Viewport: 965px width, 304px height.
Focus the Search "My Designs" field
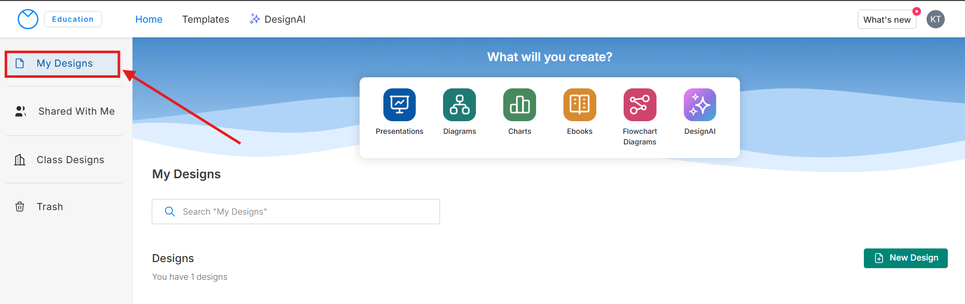[303, 212]
